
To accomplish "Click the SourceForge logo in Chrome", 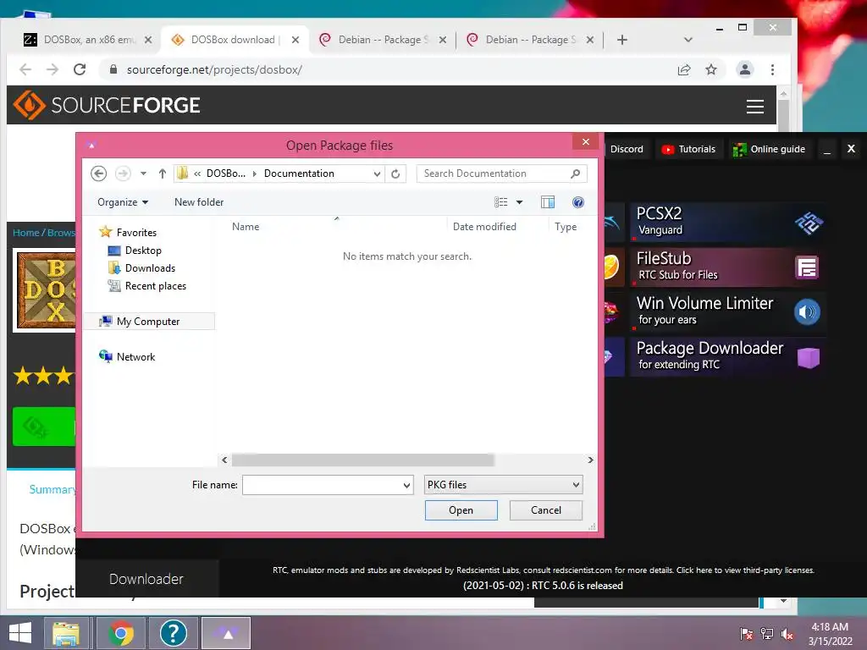I will (x=107, y=105).
